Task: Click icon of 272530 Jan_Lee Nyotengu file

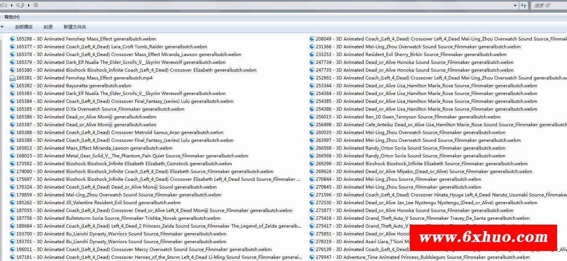Action: pos(312,202)
